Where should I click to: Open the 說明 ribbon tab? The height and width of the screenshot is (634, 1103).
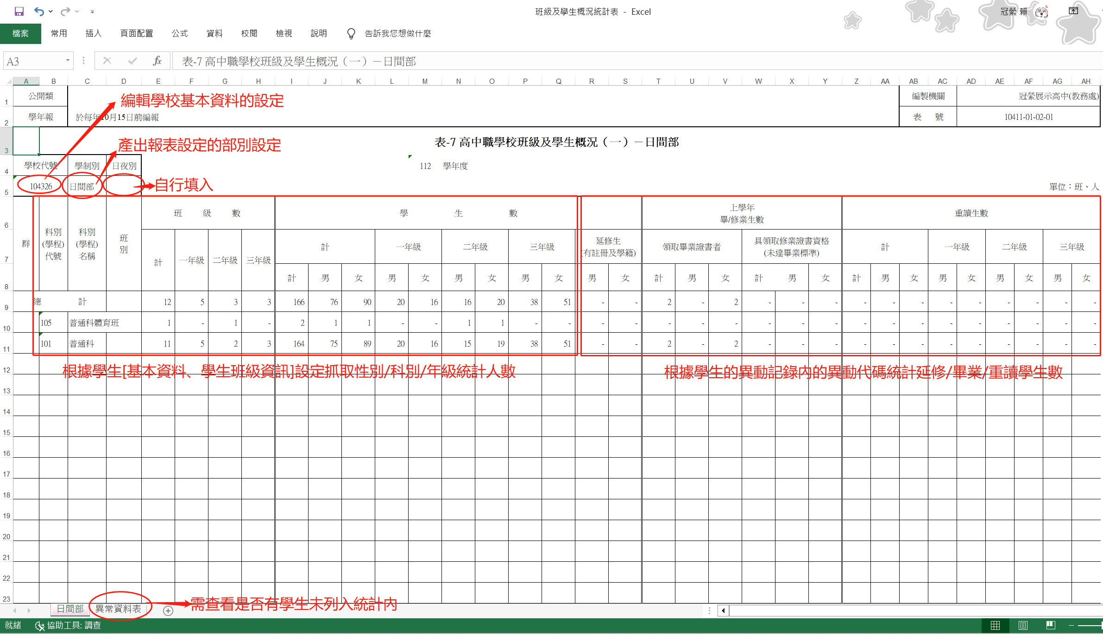[x=319, y=33]
